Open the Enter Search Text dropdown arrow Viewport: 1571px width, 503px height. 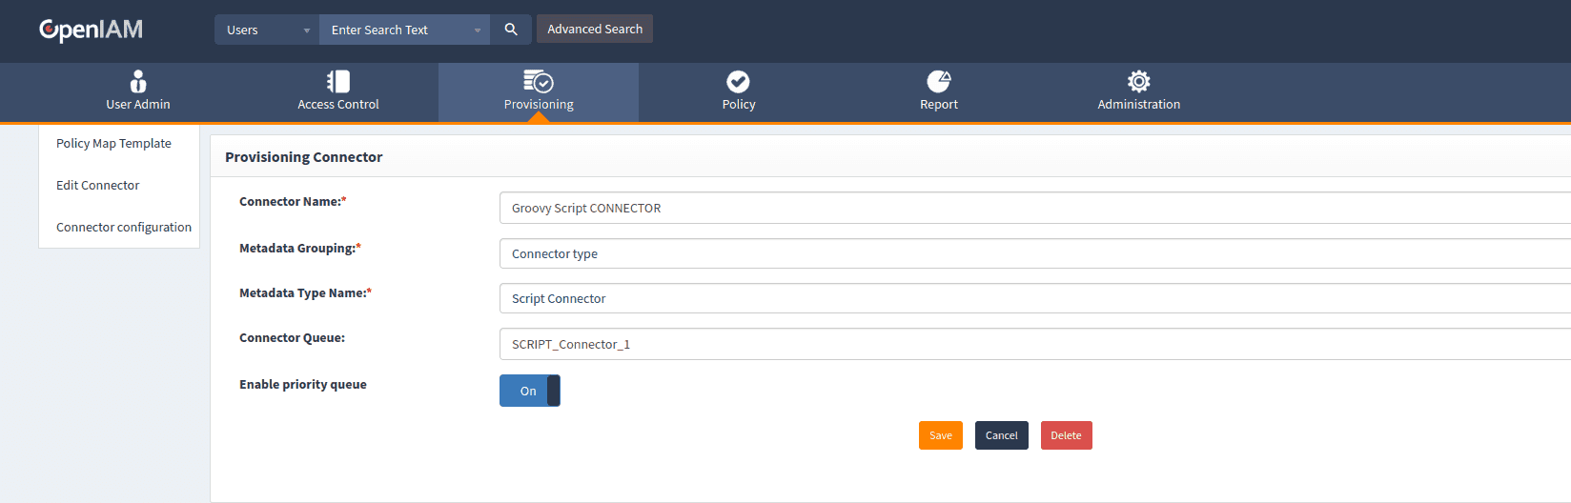click(478, 30)
